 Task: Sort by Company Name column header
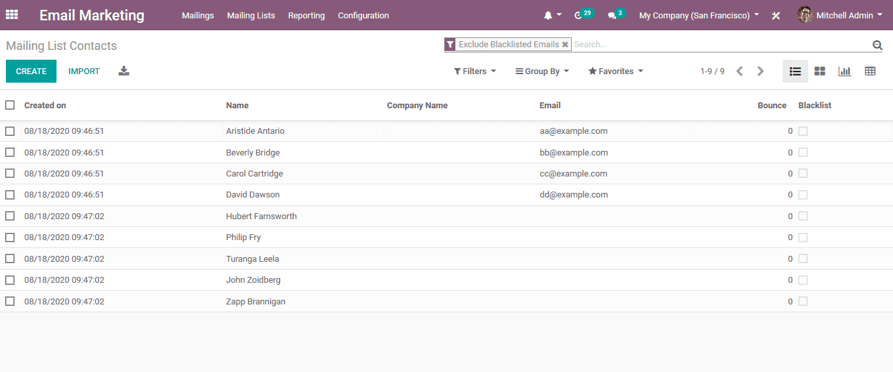coord(417,105)
